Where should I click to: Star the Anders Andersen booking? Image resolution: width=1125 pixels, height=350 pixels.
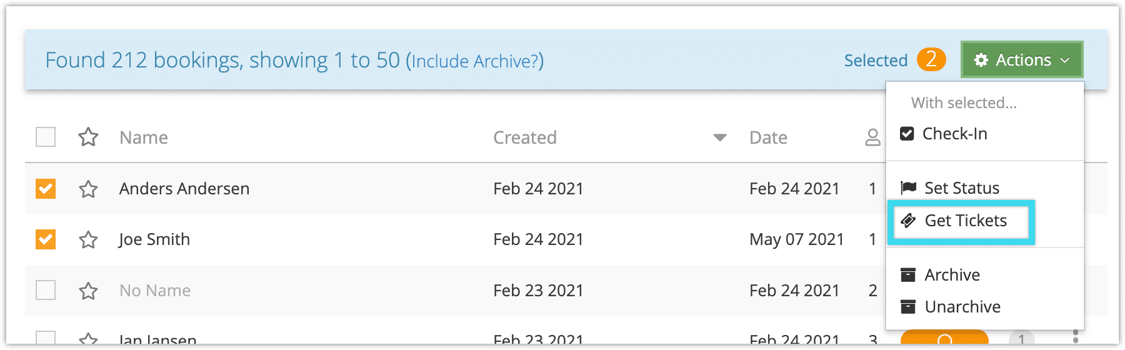click(x=88, y=189)
